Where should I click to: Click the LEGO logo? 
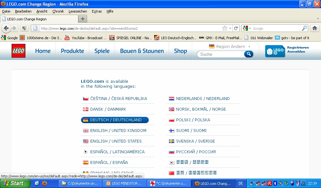tap(18, 51)
